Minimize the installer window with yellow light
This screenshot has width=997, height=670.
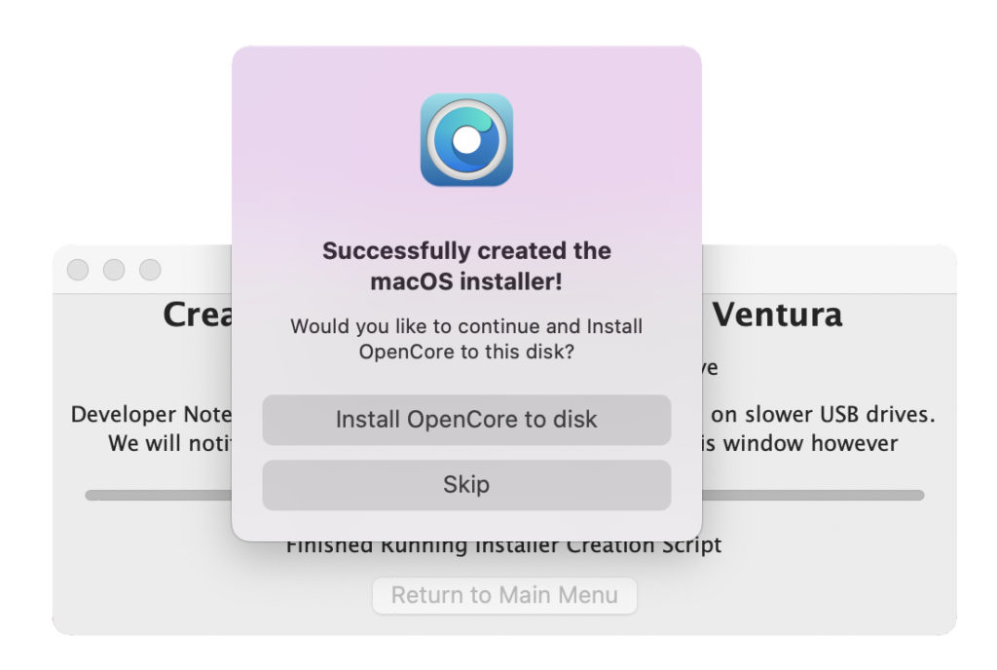tap(114, 270)
